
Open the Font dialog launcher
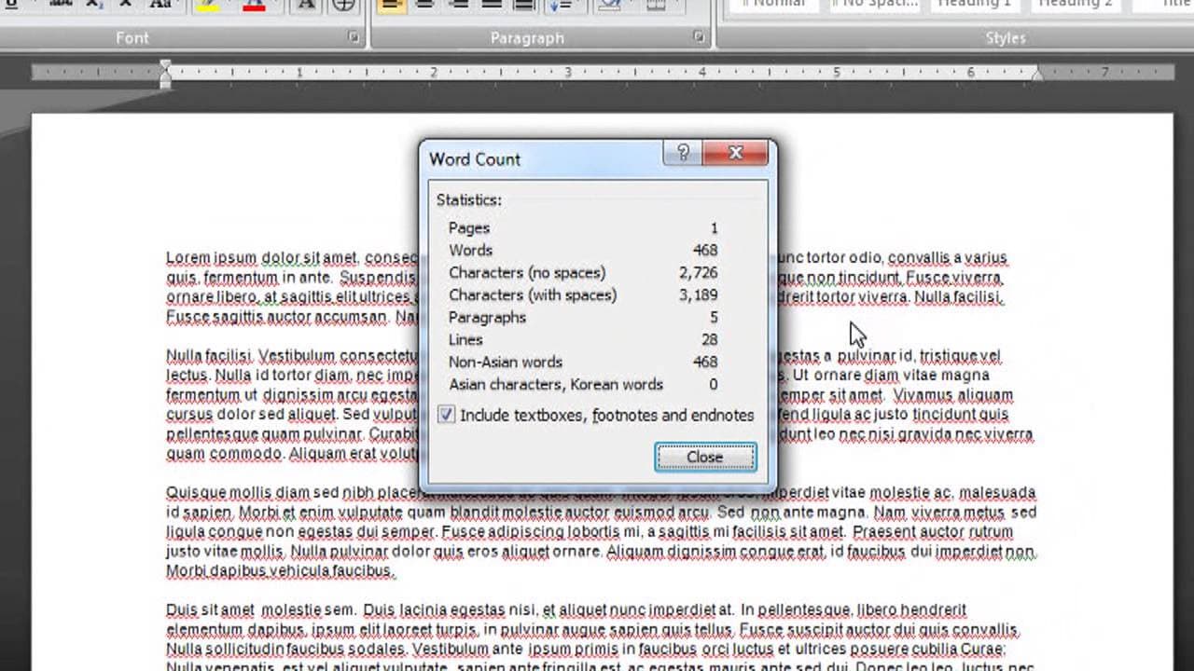(354, 37)
